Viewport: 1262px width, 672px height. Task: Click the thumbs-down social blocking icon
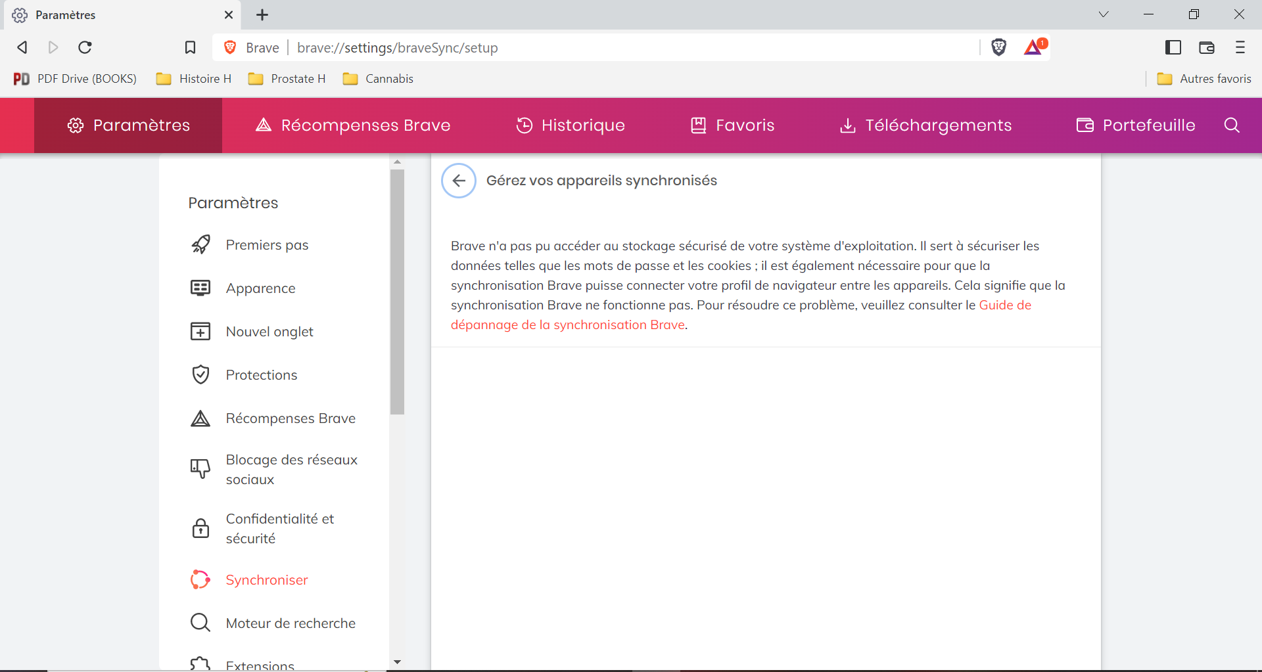[x=200, y=468]
